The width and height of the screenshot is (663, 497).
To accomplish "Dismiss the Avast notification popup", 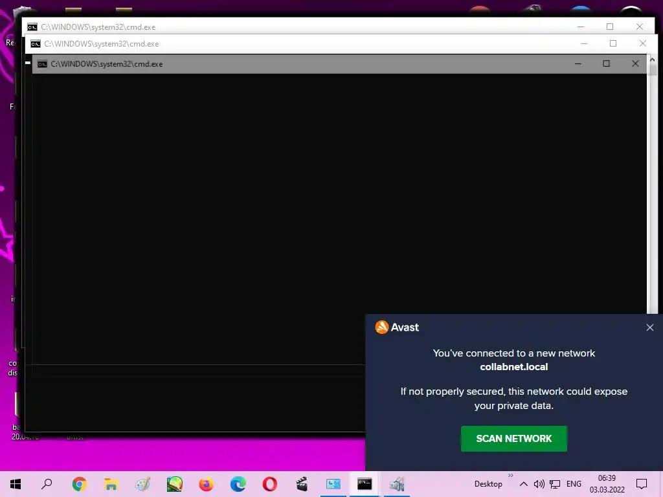I will pyautogui.click(x=650, y=327).
